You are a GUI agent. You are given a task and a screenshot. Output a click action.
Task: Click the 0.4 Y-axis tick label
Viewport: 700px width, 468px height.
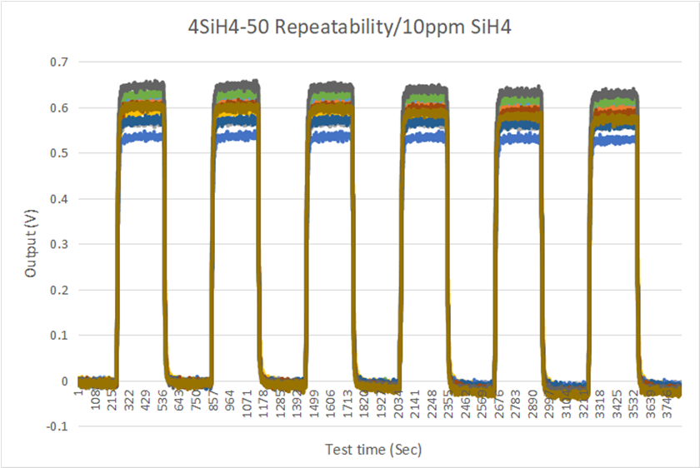point(59,199)
